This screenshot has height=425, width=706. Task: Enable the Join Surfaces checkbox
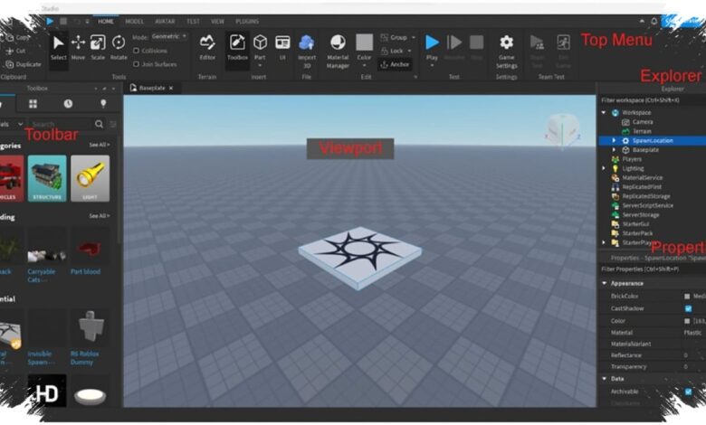(x=136, y=64)
